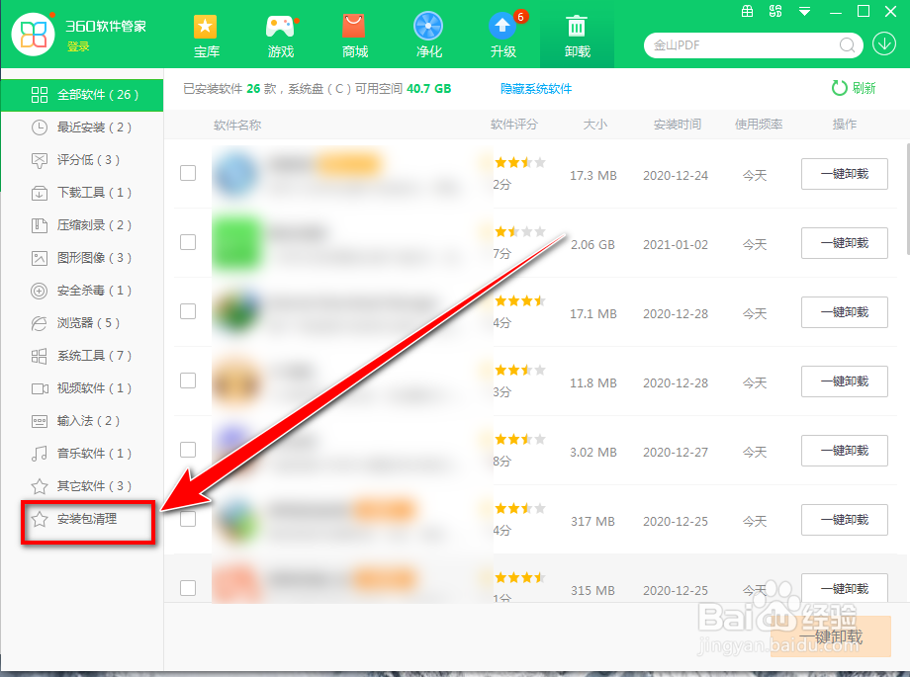Open the 升级 (upgrade) section with notification badge

click(502, 37)
